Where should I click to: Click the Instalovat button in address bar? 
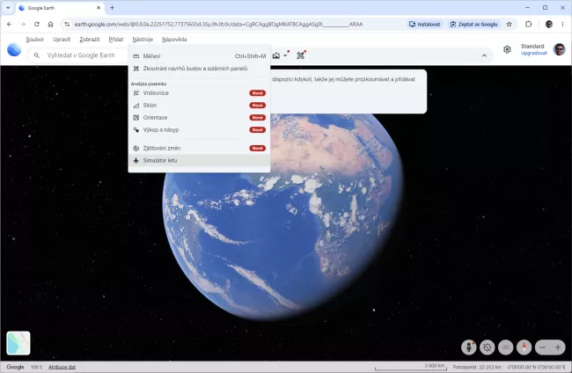pyautogui.click(x=425, y=24)
